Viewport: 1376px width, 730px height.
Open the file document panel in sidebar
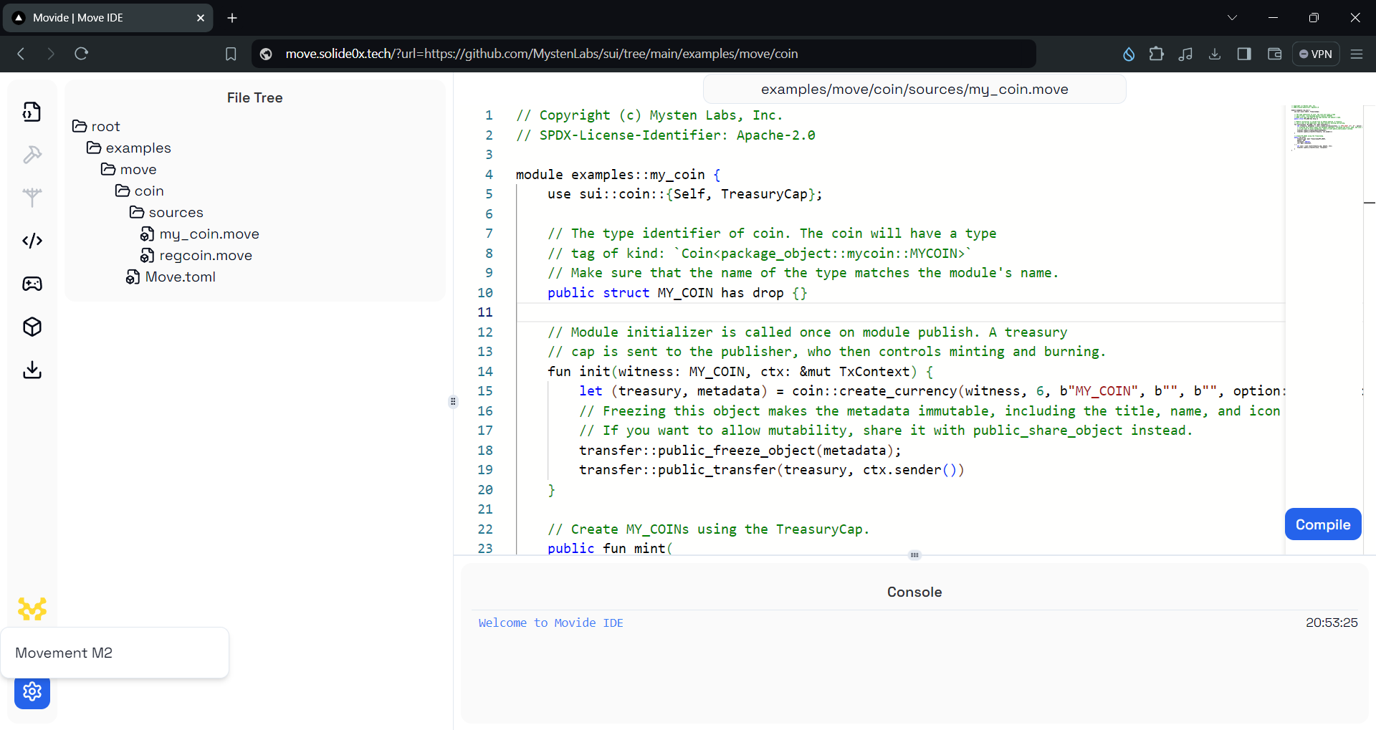pos(32,112)
